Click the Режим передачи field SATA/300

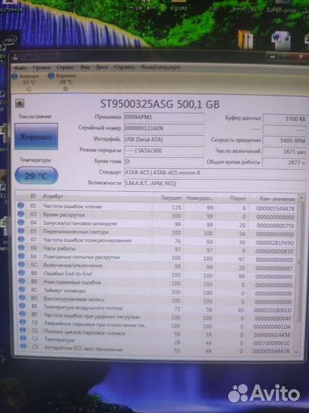pyautogui.click(x=164, y=151)
